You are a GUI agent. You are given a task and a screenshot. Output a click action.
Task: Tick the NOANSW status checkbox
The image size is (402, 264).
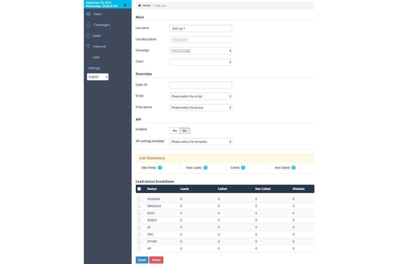coord(139,199)
